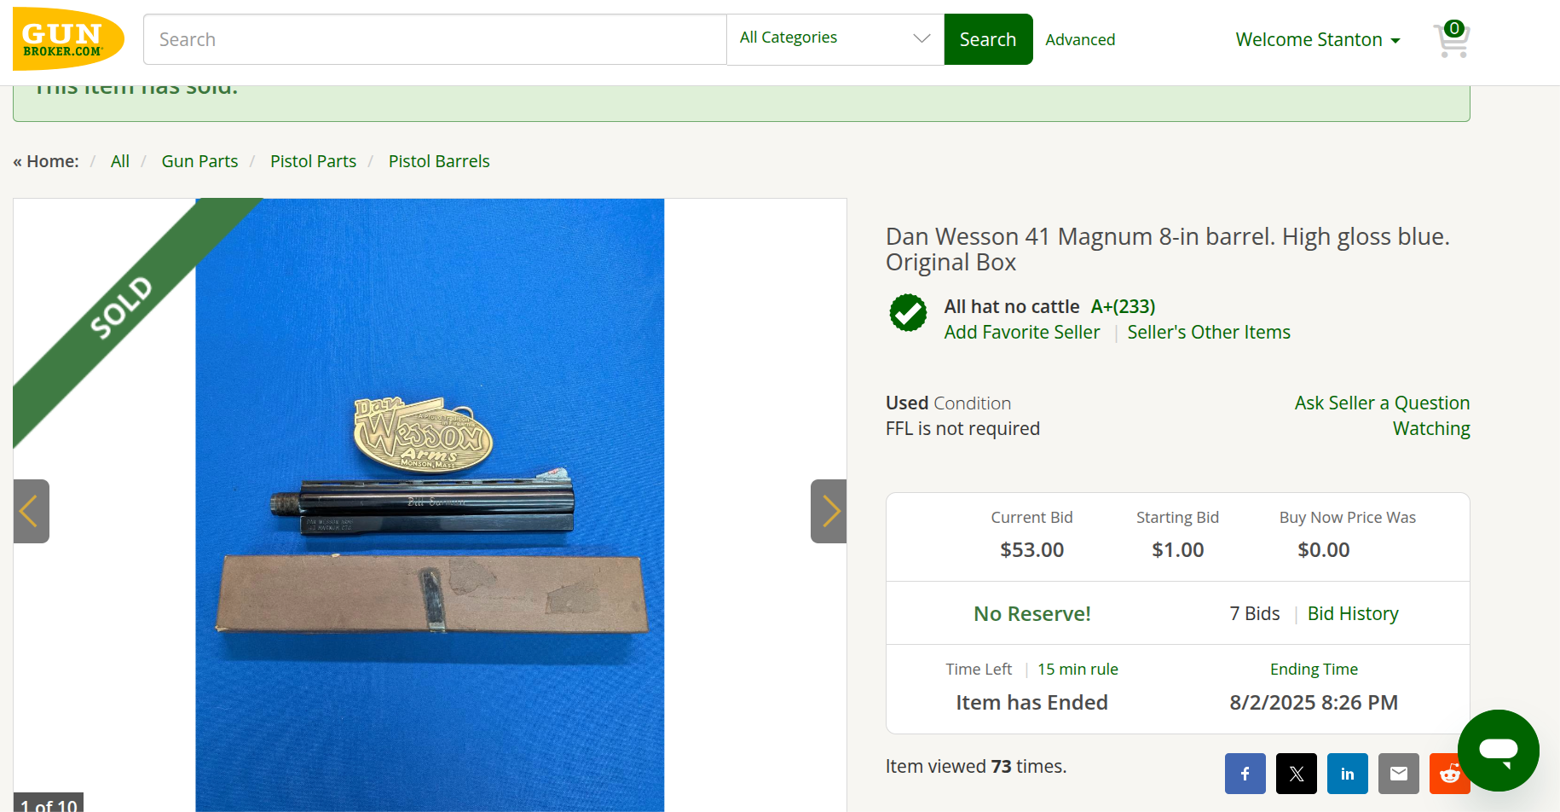This screenshot has height=812, width=1560.
Task: Go to Pistol Barrels breadcrumb
Action: pyautogui.click(x=439, y=161)
